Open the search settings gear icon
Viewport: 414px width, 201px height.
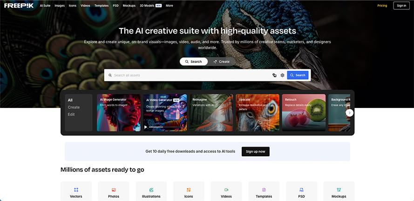pos(282,75)
